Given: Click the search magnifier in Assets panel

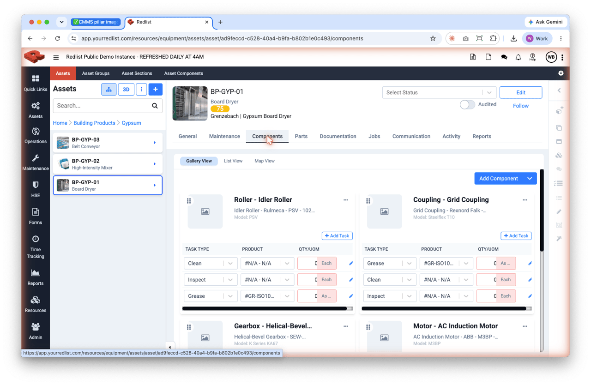Looking at the screenshot, I should pyautogui.click(x=155, y=106).
